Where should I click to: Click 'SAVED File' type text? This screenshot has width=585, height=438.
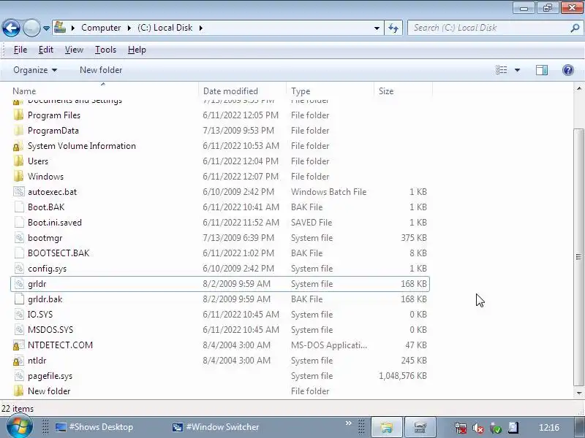(312, 223)
